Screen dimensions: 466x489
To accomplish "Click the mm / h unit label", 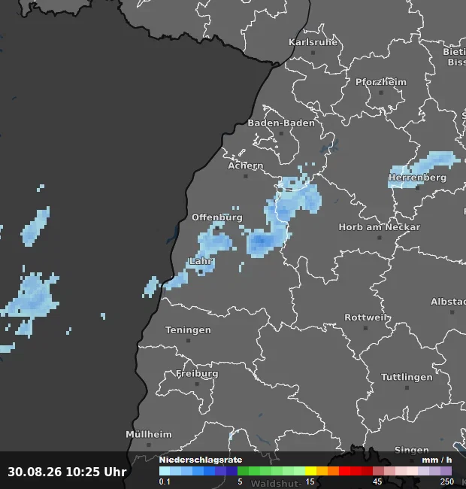I will pos(437,460).
